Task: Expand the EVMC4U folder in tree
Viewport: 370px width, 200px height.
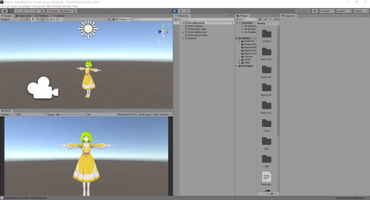Action: point(239,41)
